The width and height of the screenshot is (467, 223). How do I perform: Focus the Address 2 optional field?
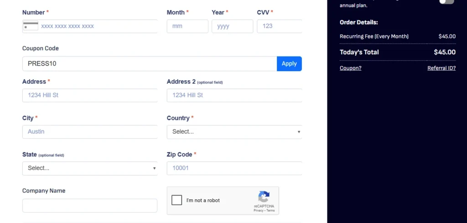click(x=234, y=95)
